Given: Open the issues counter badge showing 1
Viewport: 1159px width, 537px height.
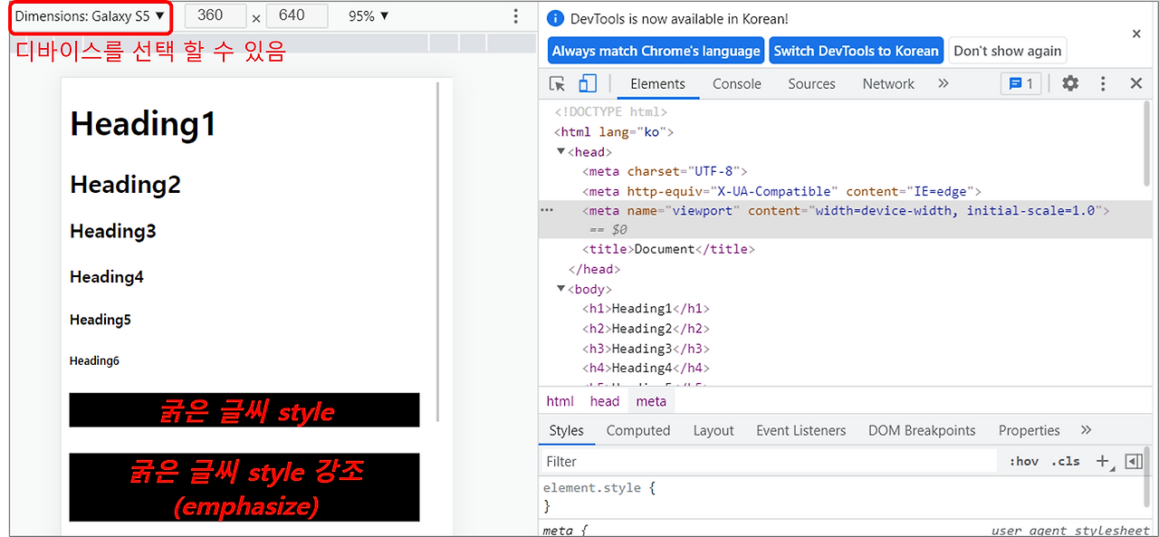Looking at the screenshot, I should click(1020, 84).
